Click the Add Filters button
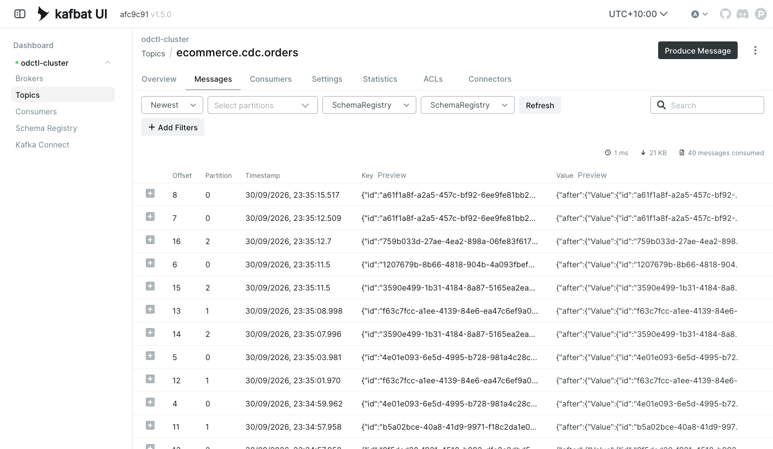The width and height of the screenshot is (773, 449). pyautogui.click(x=173, y=127)
